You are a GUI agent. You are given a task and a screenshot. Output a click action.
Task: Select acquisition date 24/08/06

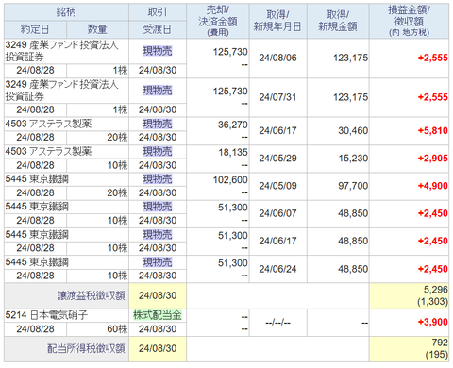tap(277, 58)
